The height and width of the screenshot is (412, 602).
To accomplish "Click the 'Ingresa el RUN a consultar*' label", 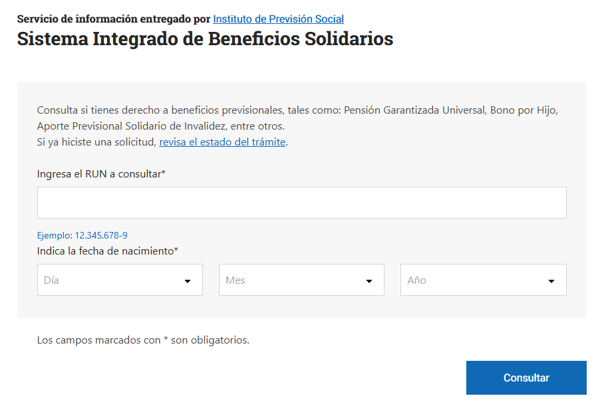I will (101, 174).
